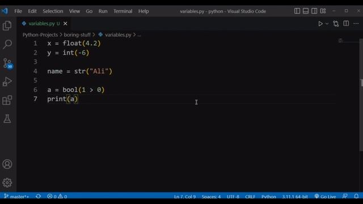Open the Run and Debug view
The height and width of the screenshot is (204, 363).
pos(7,82)
